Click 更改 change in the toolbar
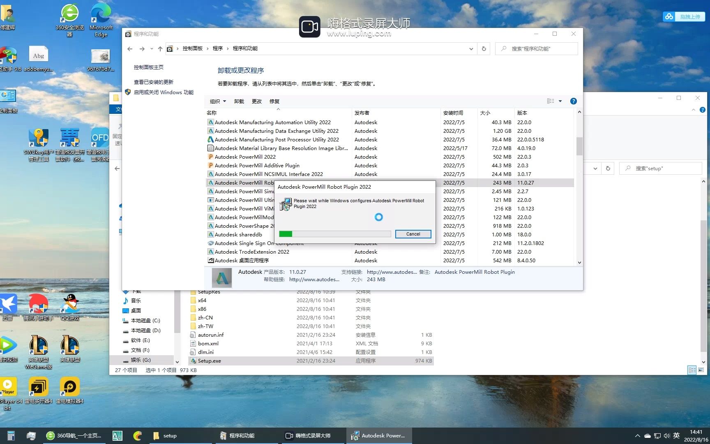This screenshot has width=710, height=444. click(x=257, y=101)
